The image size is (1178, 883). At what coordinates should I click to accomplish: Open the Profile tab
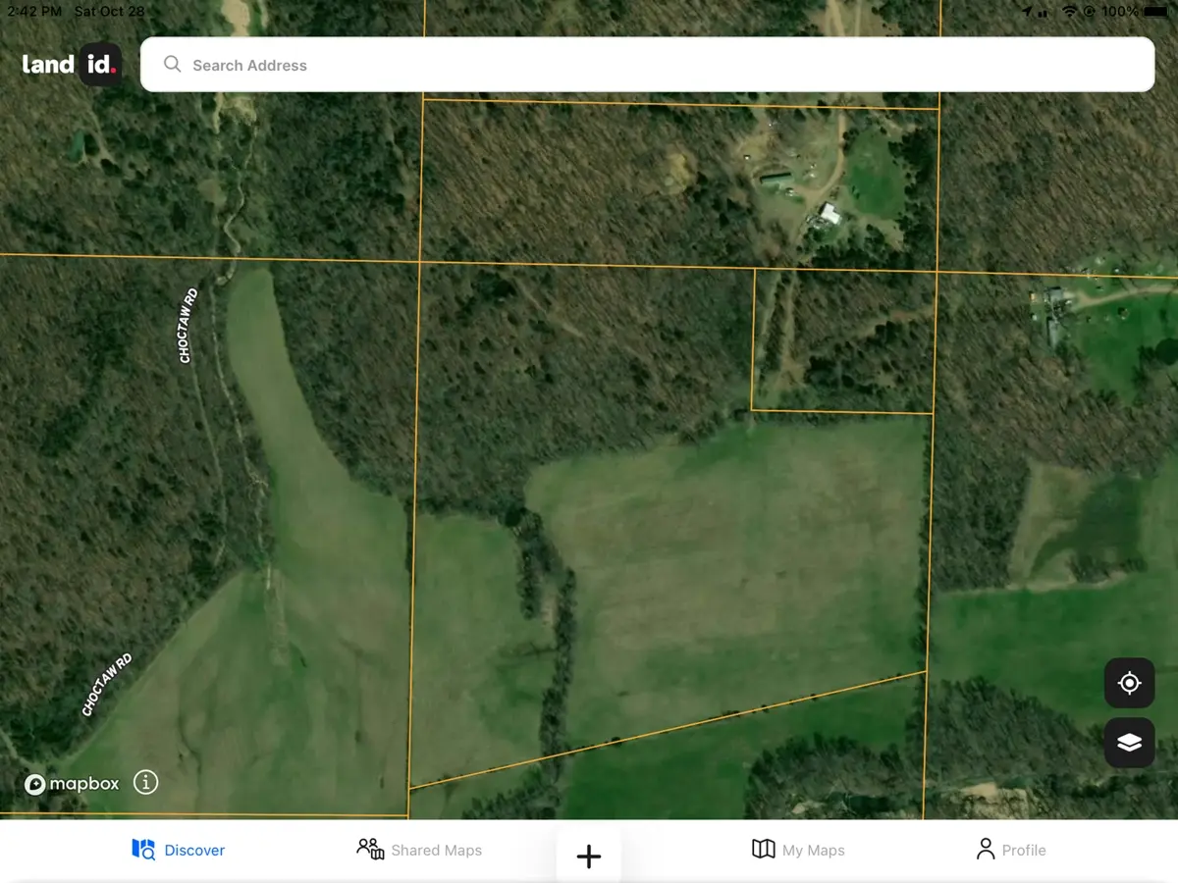1010,850
